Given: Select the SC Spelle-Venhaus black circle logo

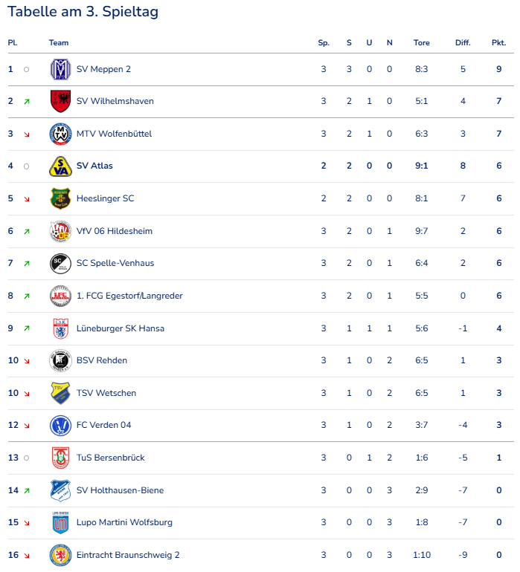Looking at the screenshot, I should point(60,264).
